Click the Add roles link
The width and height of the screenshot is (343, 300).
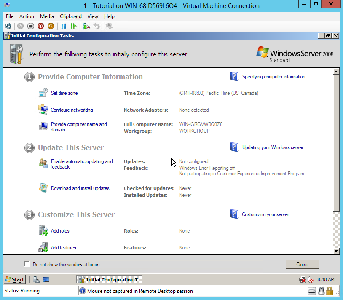click(x=60, y=231)
